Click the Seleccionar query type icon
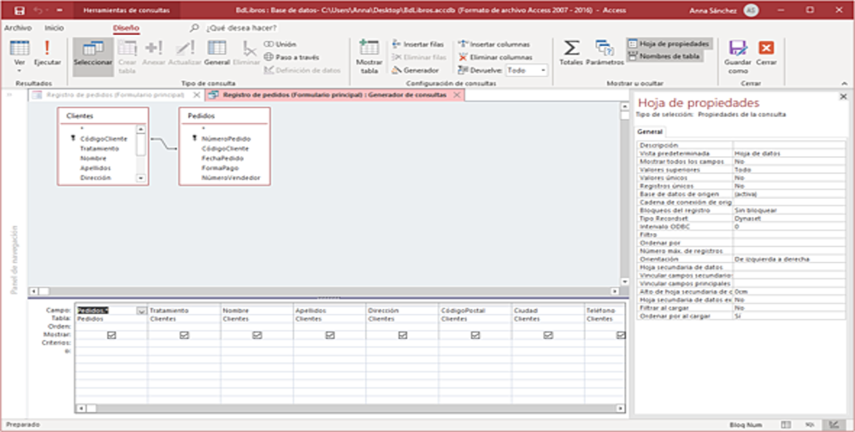Image resolution: width=855 pixels, height=432 pixels. point(92,50)
